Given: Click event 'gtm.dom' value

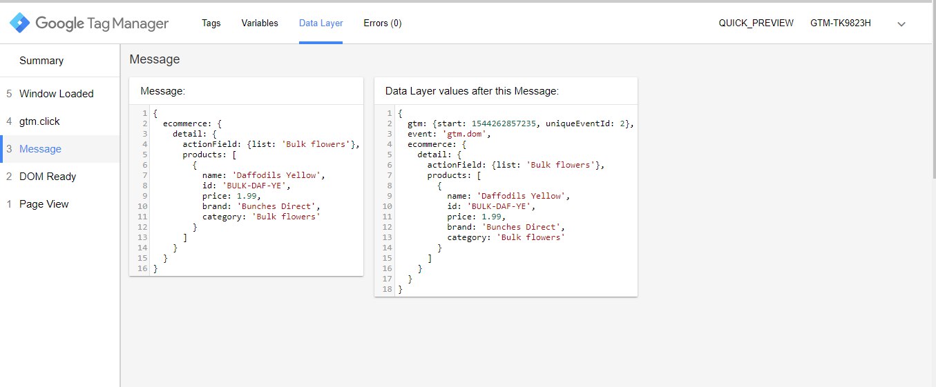Looking at the screenshot, I should (x=464, y=134).
